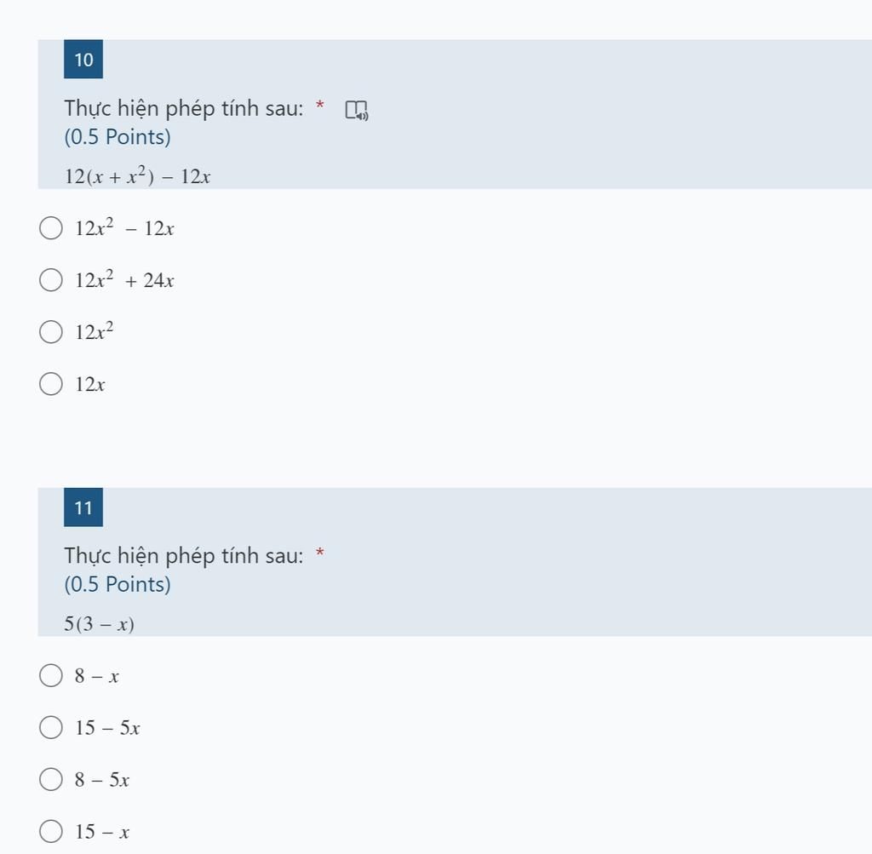Screen dimensions: 872x854
Task: Pick the answer 8 − 5x
Action: coord(51,780)
